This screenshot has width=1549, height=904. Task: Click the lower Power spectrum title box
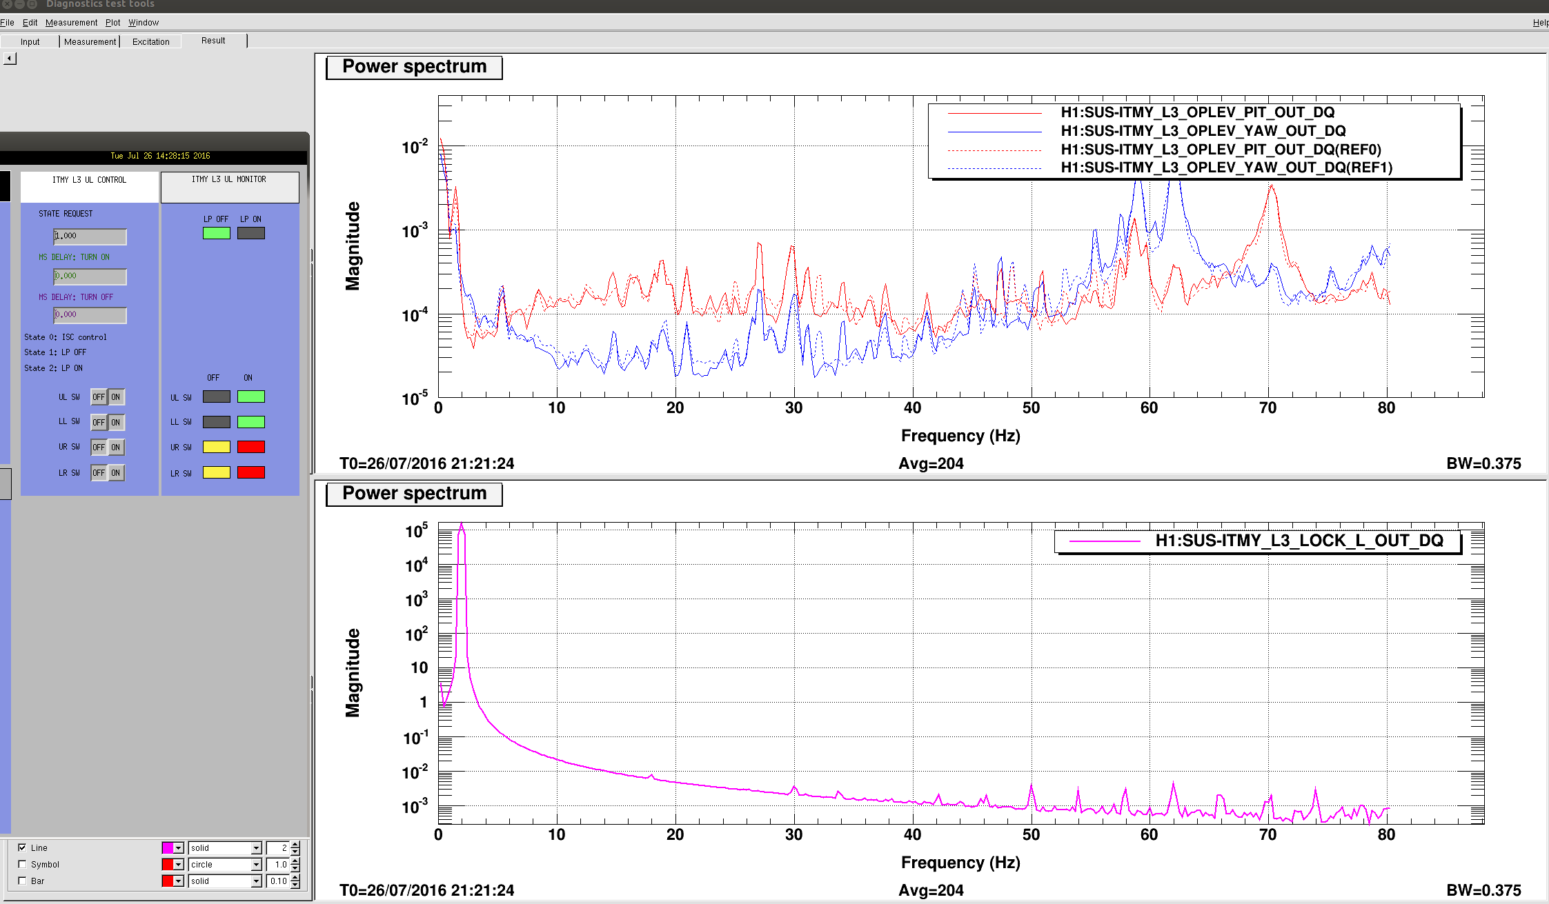point(414,494)
